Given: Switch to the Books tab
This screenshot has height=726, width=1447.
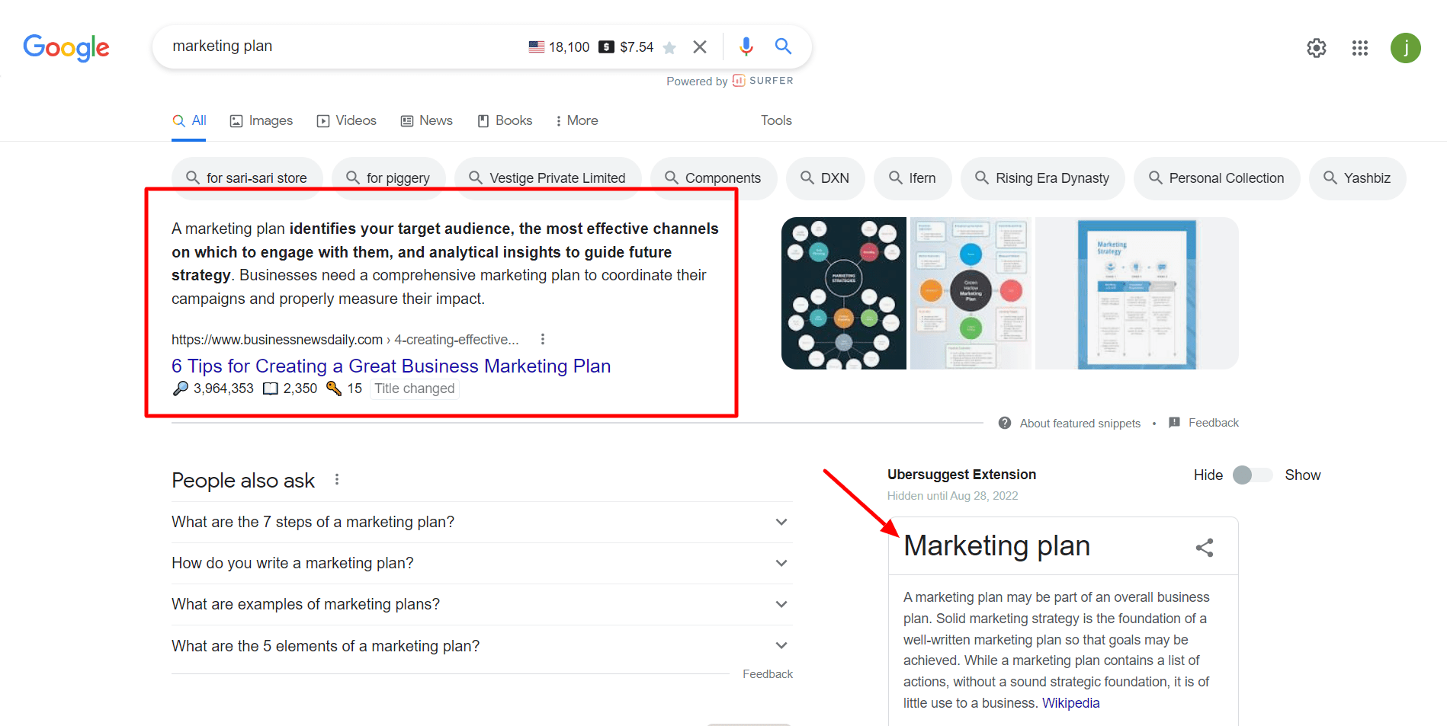Looking at the screenshot, I should pos(505,120).
